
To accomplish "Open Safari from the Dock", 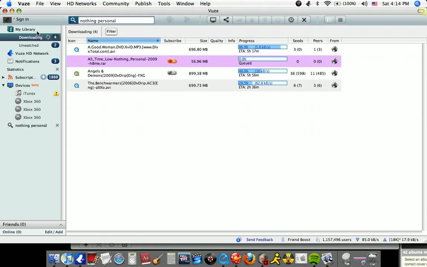I will coord(119,258).
